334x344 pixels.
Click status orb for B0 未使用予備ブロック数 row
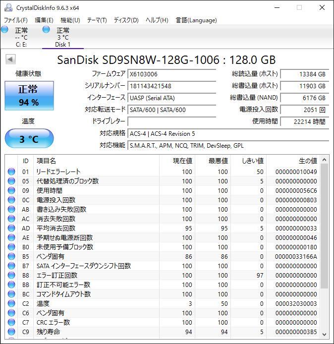(11, 247)
